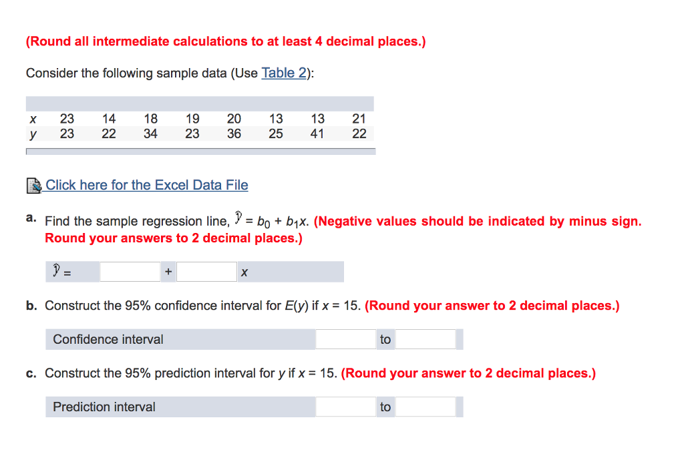
Task: Click the Excel data file icon
Action: (x=33, y=185)
